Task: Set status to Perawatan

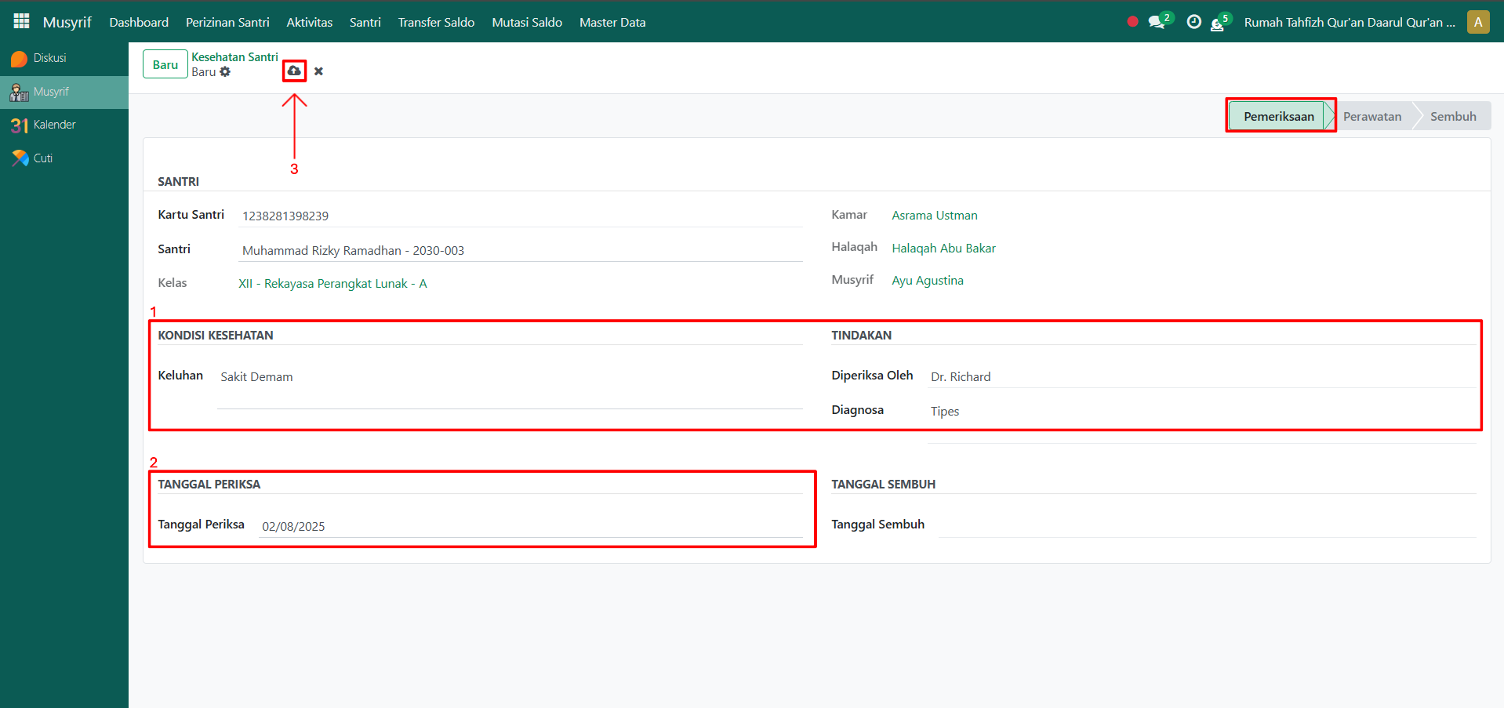Action: tap(1371, 117)
